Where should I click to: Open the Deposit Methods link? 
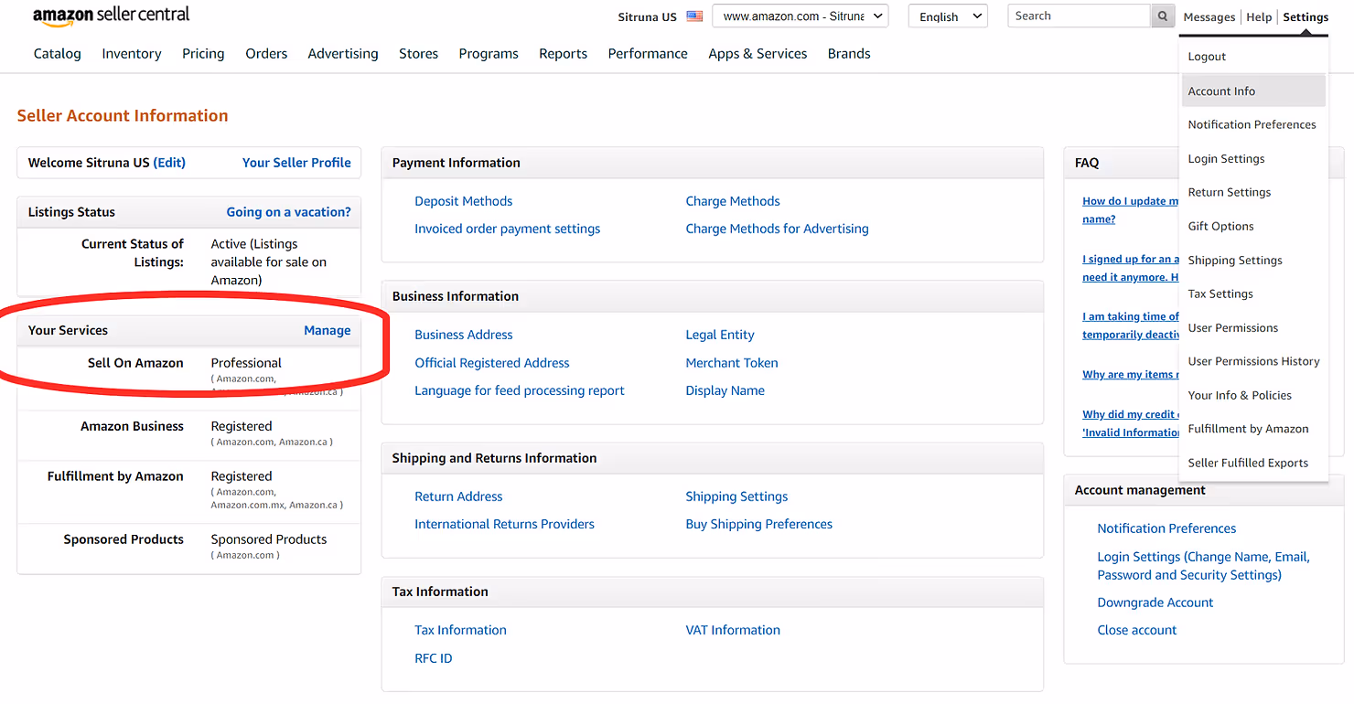point(463,201)
